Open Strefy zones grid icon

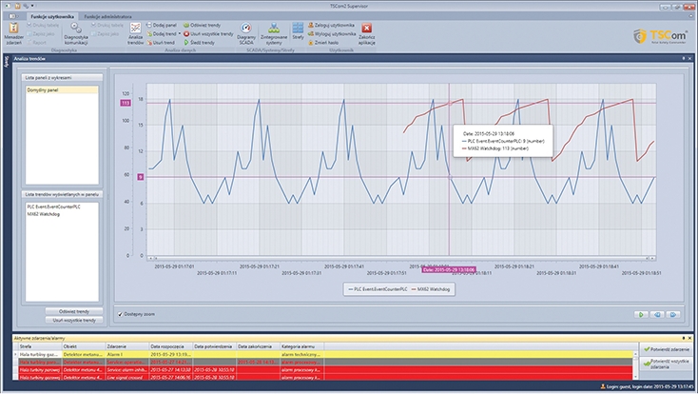(298, 29)
